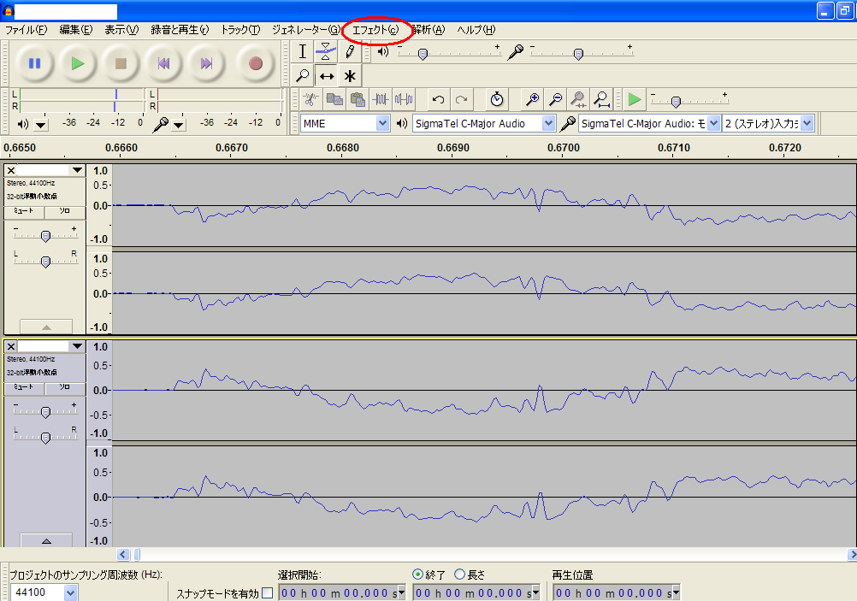Open 編集(E) menu
857x601 pixels.
[76, 30]
